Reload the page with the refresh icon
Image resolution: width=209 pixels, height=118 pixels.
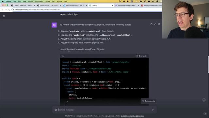[9, 10]
